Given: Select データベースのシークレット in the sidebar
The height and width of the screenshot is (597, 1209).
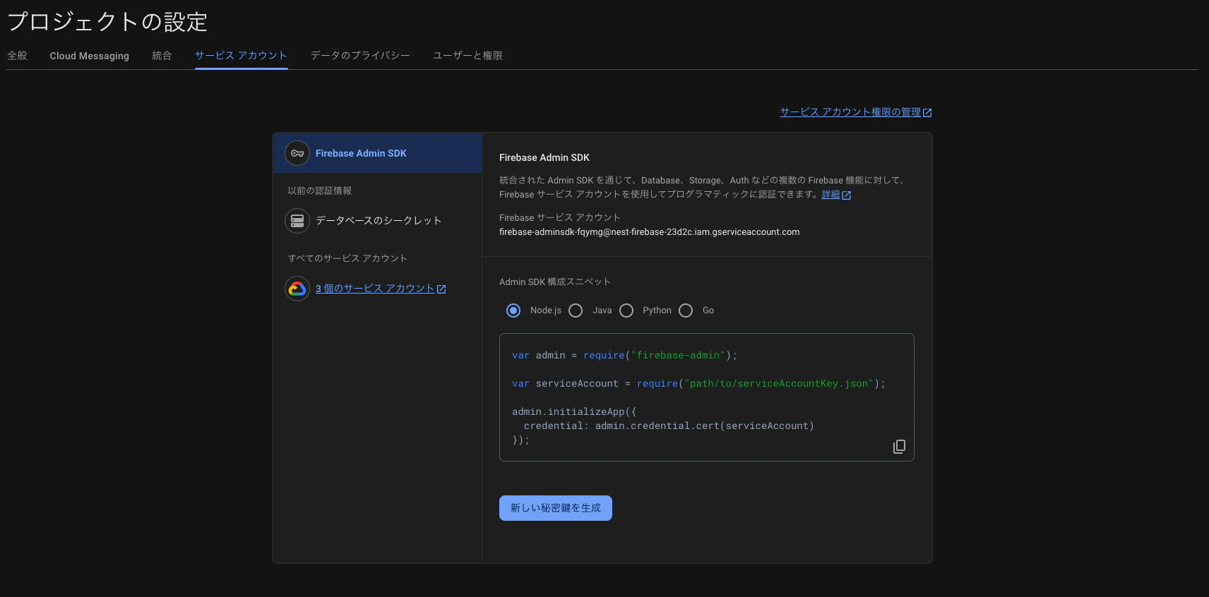Looking at the screenshot, I should click(378, 221).
